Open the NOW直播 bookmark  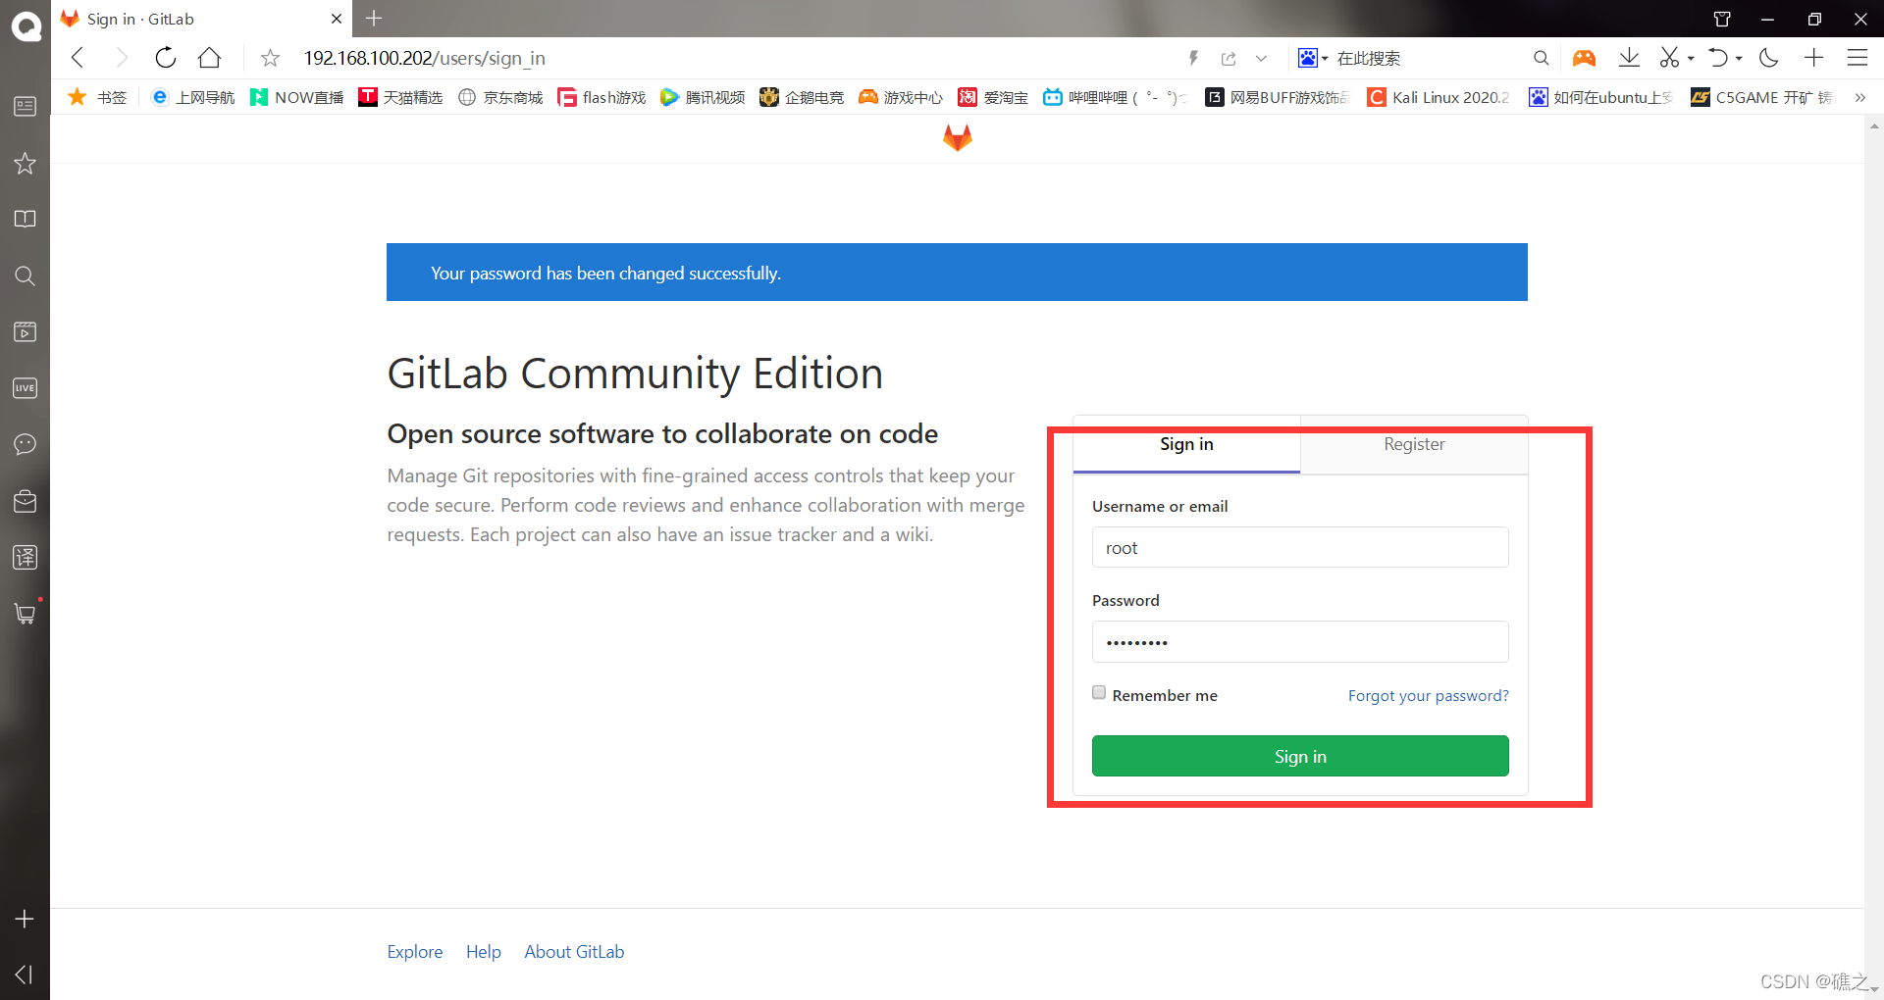pyautogui.click(x=296, y=97)
